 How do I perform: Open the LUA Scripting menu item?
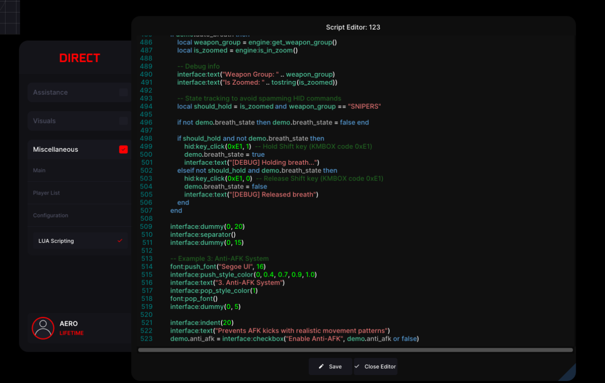(56, 241)
